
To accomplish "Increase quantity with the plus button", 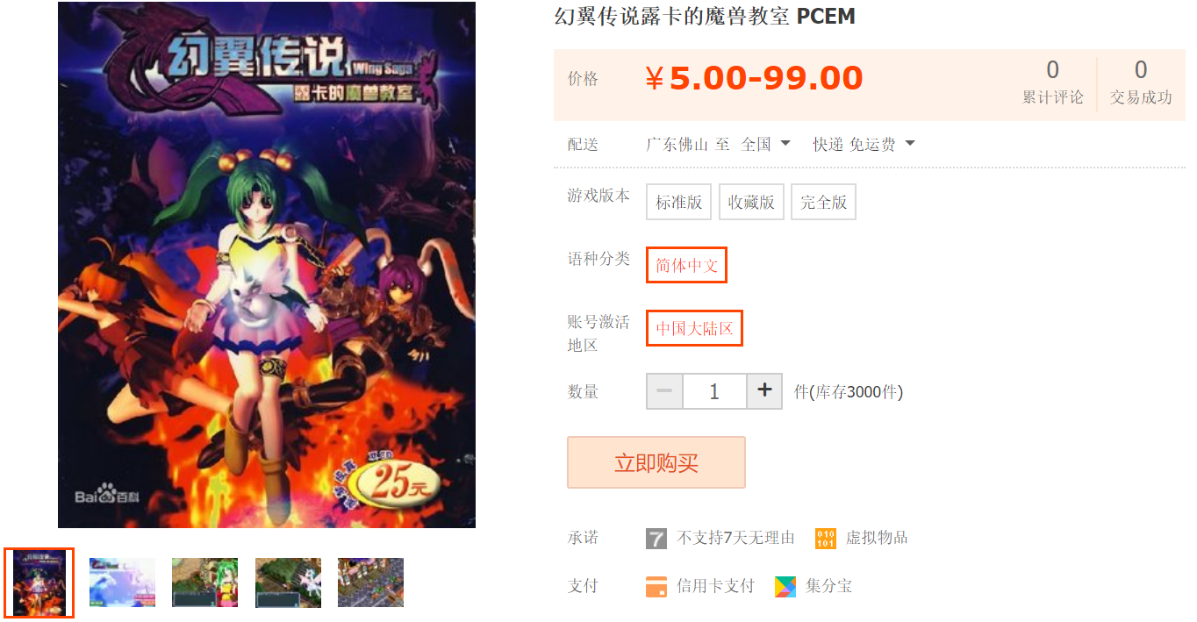I will (x=764, y=391).
